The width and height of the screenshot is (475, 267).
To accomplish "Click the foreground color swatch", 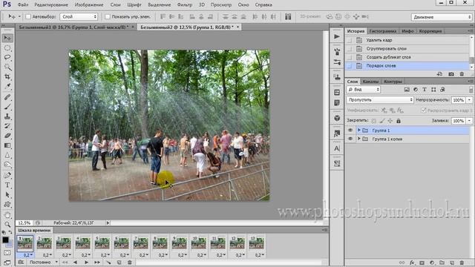I will (5, 240).
